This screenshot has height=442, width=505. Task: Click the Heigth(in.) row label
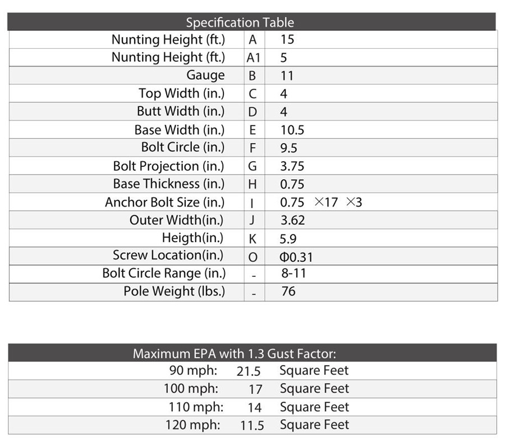(192, 238)
